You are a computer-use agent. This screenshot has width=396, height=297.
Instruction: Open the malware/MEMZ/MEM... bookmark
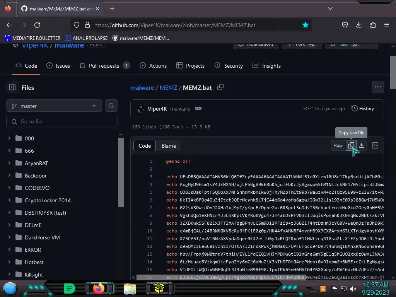pyautogui.click(x=141, y=38)
